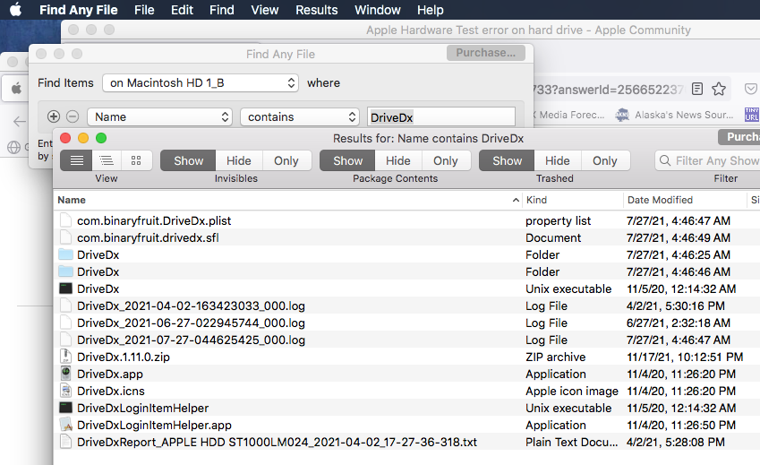Set Package Contents to Show

347,160
